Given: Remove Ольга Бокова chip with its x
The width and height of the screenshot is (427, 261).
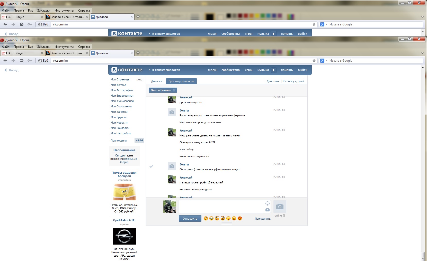Looking at the screenshot, I should (x=174, y=90).
